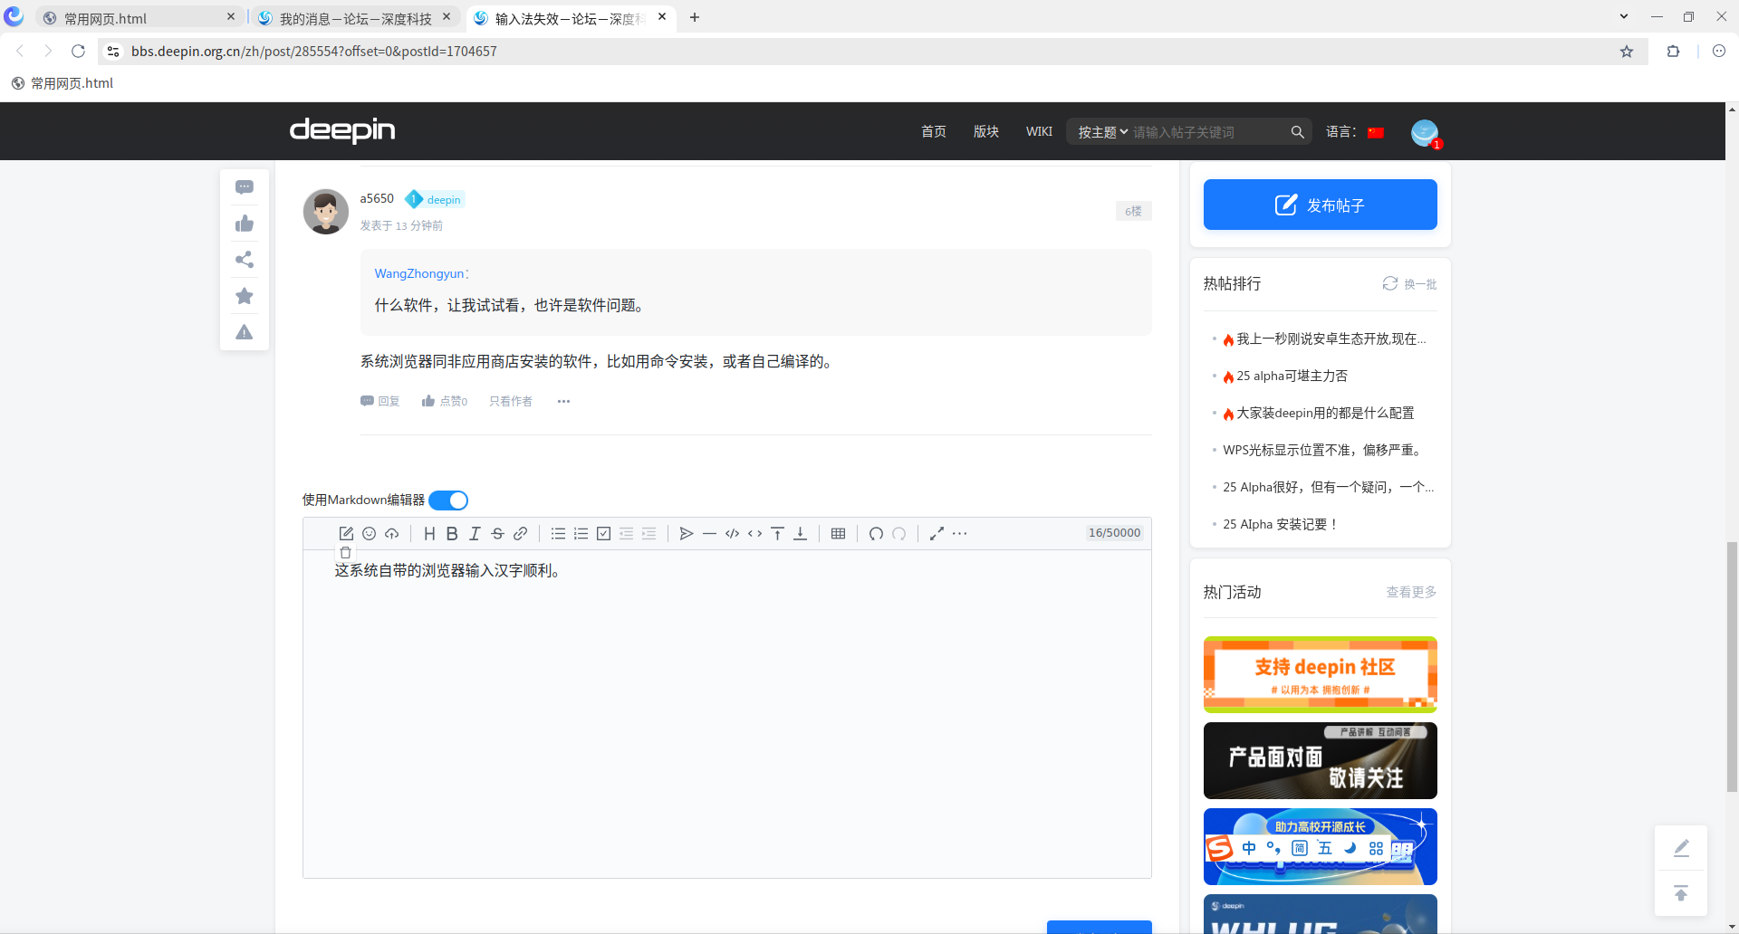The image size is (1739, 934).
Task: Insert a horizontal divider line
Action: click(x=709, y=534)
